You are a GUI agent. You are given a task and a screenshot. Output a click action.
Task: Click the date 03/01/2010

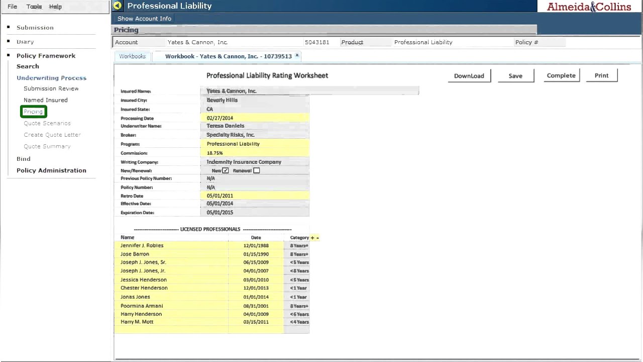tap(256, 280)
